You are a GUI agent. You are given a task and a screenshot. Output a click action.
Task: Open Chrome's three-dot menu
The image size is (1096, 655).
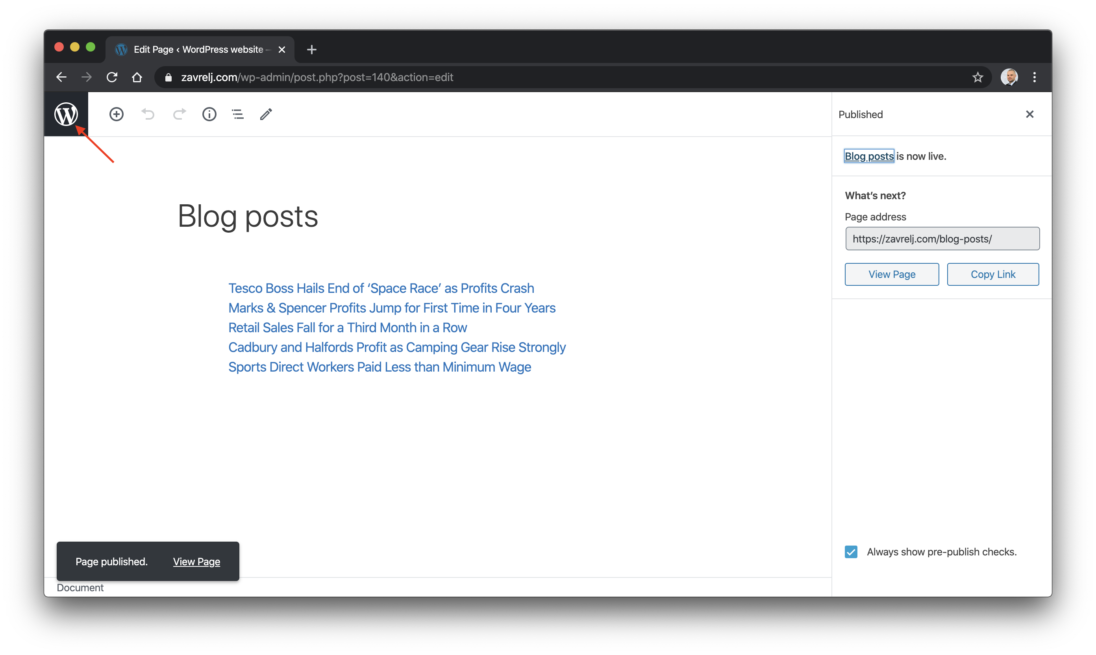pyautogui.click(x=1034, y=77)
